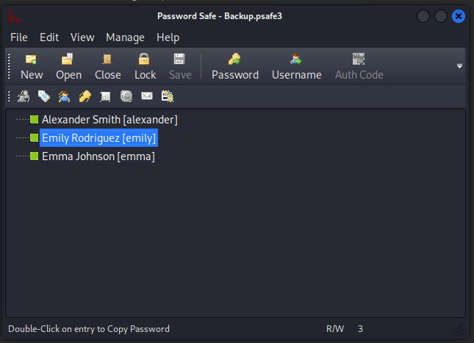Open the View menu
The width and height of the screenshot is (474, 343).
82,37
